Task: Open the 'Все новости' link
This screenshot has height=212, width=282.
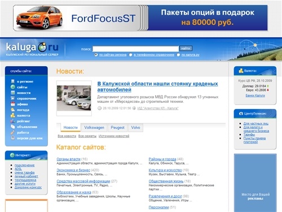Action: tap(67, 136)
